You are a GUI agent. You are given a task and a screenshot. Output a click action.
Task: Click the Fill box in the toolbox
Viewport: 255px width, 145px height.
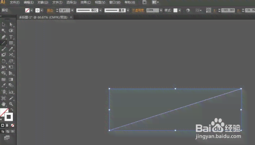coord(3,111)
